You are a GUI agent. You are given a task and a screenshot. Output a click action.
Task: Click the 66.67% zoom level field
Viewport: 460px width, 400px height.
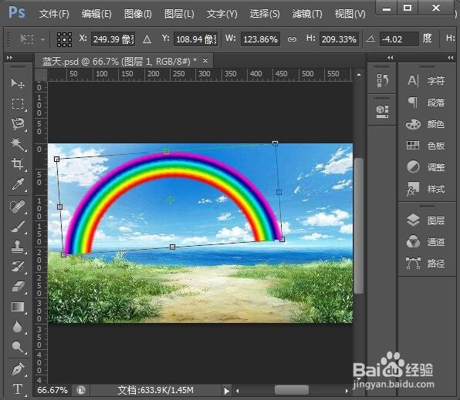point(52,390)
